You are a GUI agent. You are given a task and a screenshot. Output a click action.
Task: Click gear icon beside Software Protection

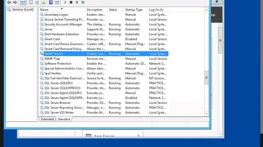coord(42,64)
